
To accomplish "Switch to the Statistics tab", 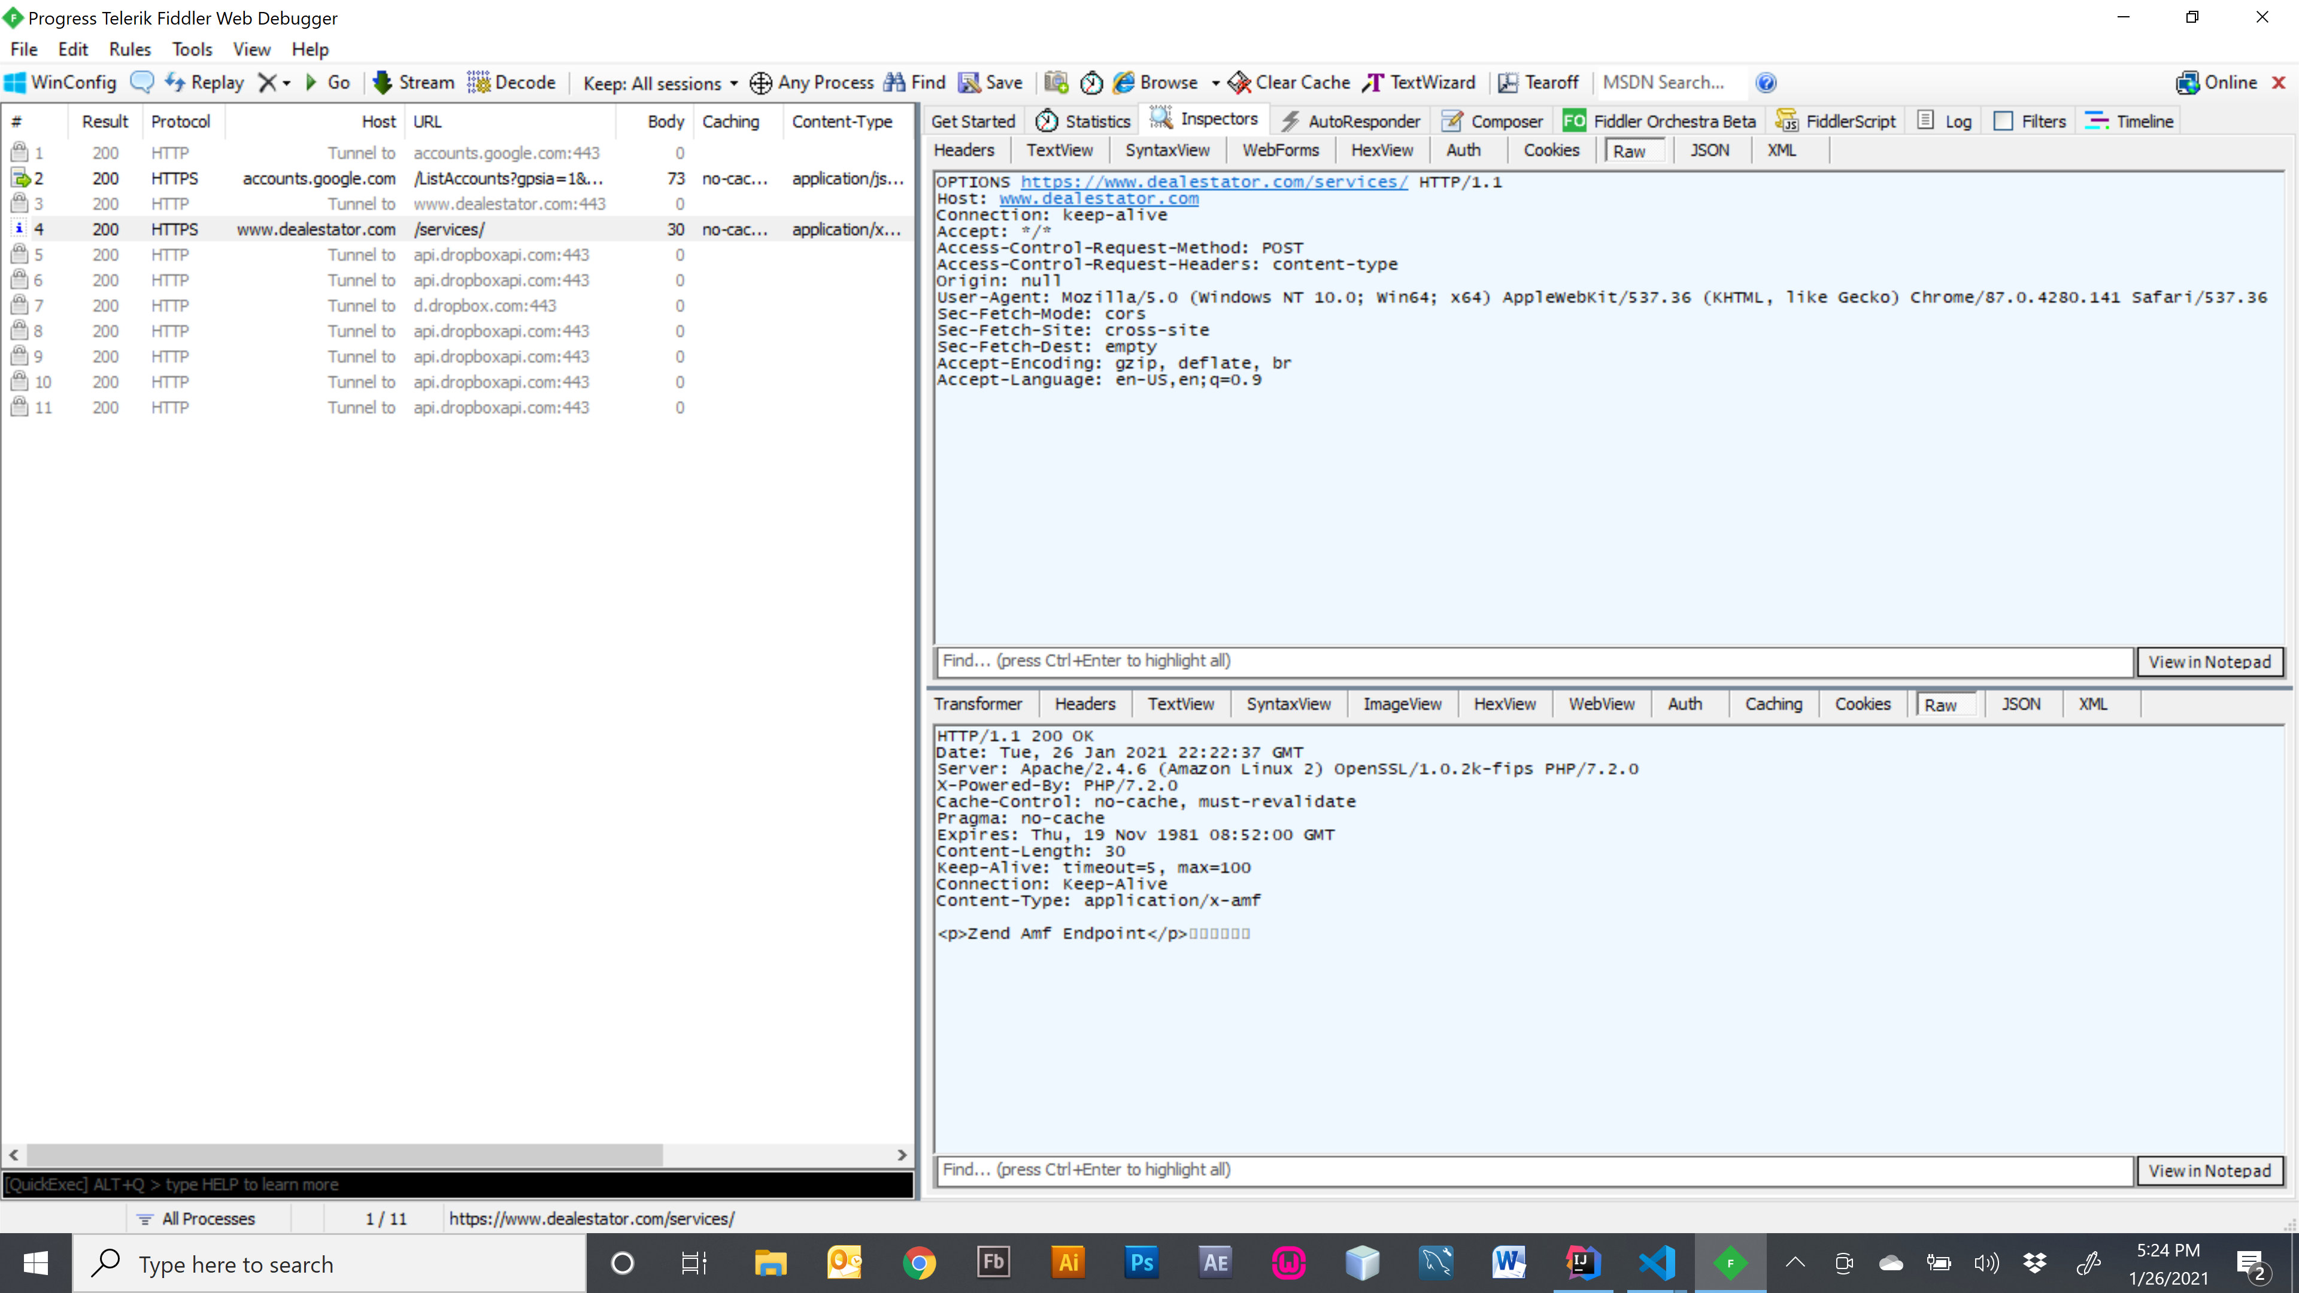I will pyautogui.click(x=1082, y=120).
